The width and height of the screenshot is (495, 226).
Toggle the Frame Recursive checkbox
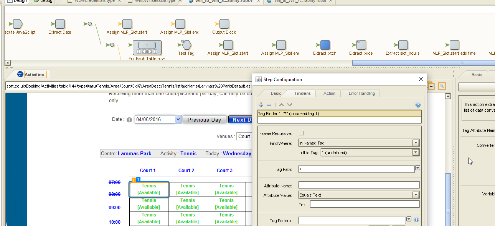[x=301, y=133]
